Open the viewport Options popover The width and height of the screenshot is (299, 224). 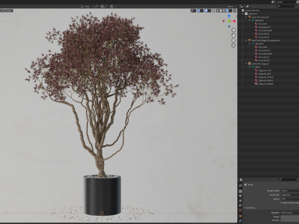tap(231, 6)
